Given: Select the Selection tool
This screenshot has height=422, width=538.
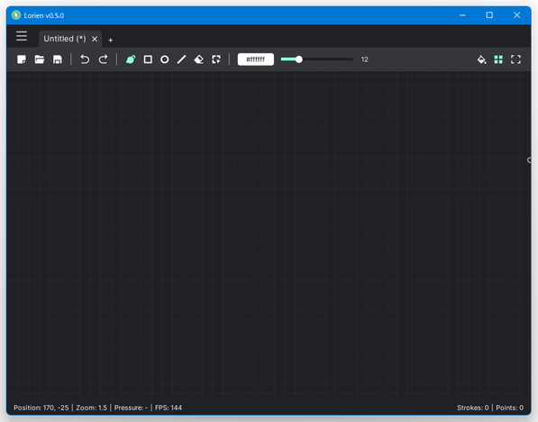Looking at the screenshot, I should pyautogui.click(x=216, y=60).
